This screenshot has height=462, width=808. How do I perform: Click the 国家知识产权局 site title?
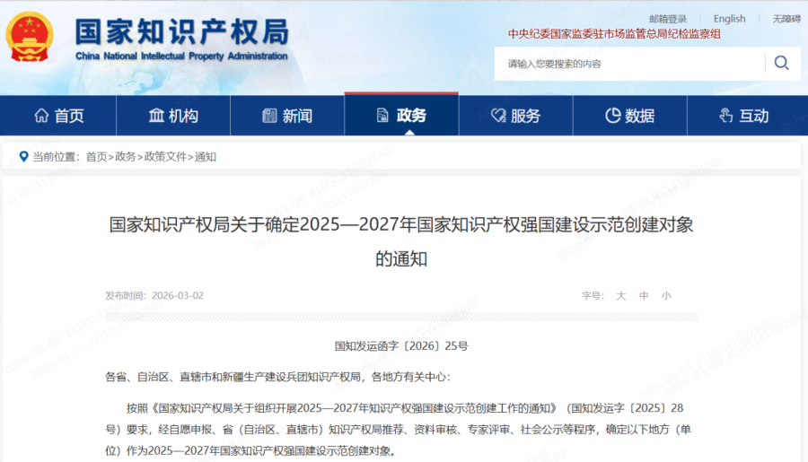[182, 32]
